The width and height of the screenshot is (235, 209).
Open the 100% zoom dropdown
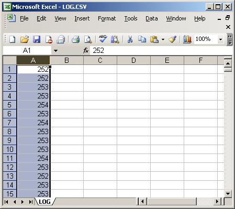pos(220,39)
